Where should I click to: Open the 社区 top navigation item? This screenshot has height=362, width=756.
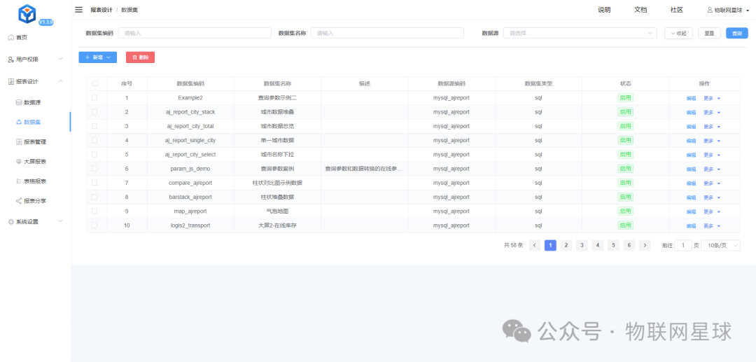pyautogui.click(x=676, y=10)
